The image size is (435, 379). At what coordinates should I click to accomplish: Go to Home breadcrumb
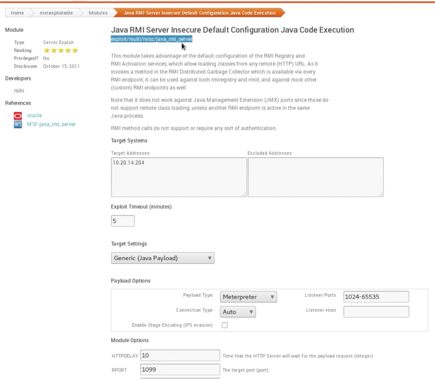(x=17, y=13)
